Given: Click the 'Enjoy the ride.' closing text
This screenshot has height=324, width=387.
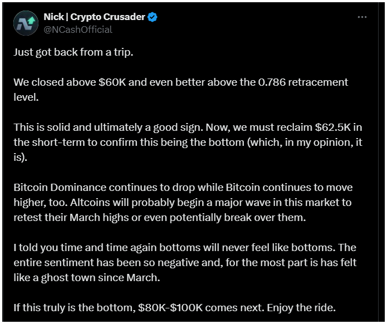Looking at the screenshot, I should (301, 308).
